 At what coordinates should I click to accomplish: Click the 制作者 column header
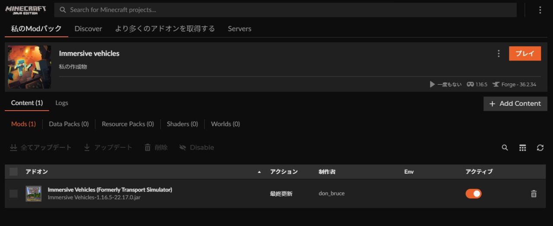(327, 172)
